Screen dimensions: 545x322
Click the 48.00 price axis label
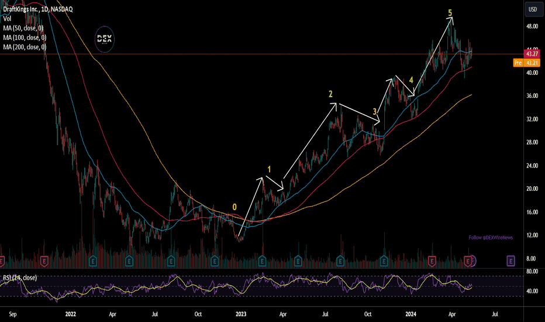532,26
